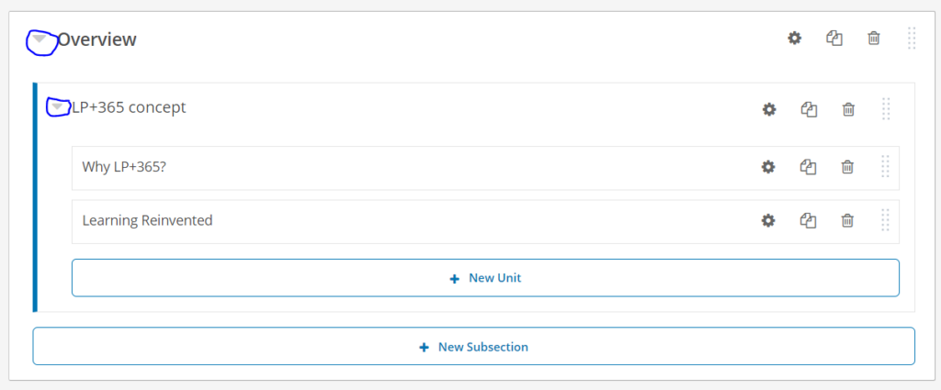Collapse the LP+365 concept subsection triangle
The width and height of the screenshot is (941, 390).
pos(58,106)
